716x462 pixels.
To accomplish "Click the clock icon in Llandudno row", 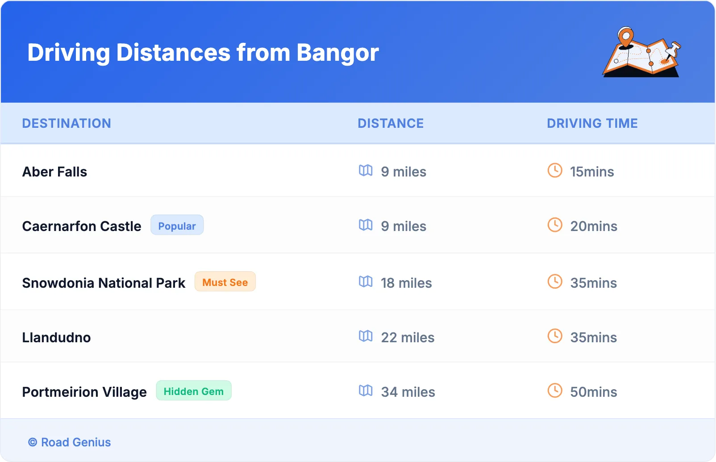I will pos(555,336).
